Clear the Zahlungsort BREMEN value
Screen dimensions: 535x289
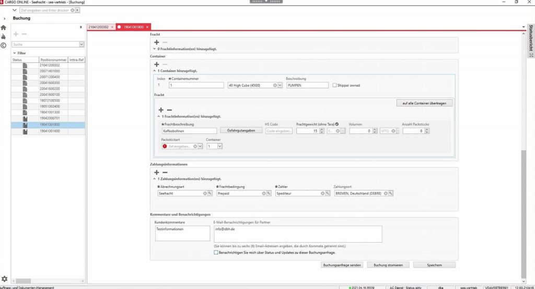(386, 193)
